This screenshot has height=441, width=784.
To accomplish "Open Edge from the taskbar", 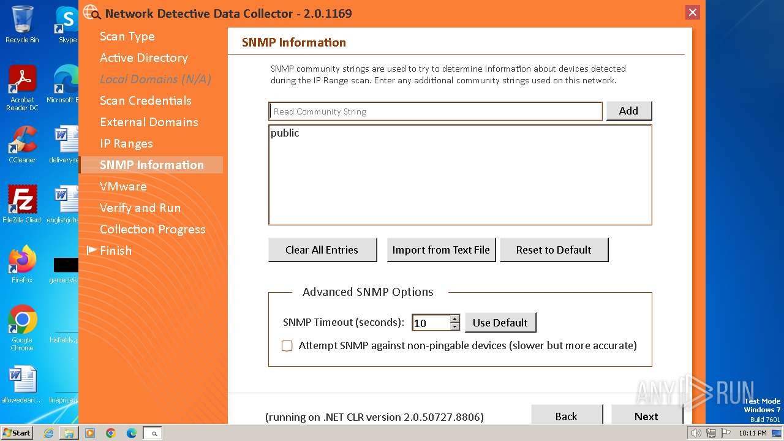I will [132, 433].
